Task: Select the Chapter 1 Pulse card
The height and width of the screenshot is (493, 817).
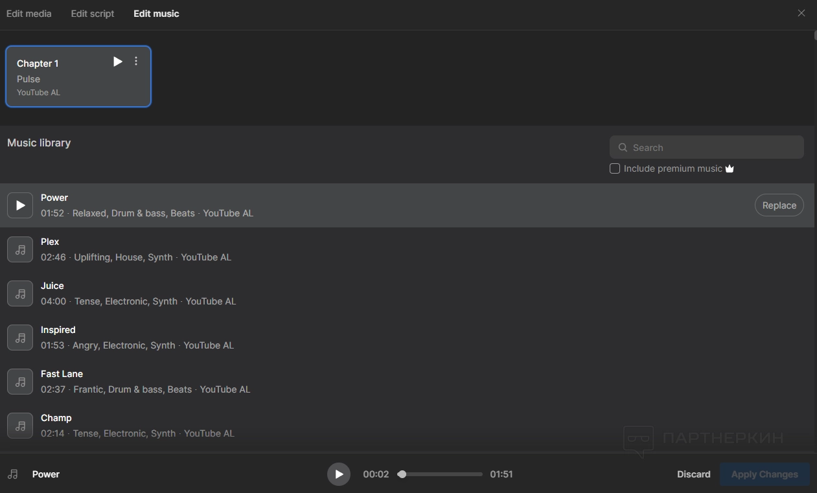Action: (x=78, y=76)
